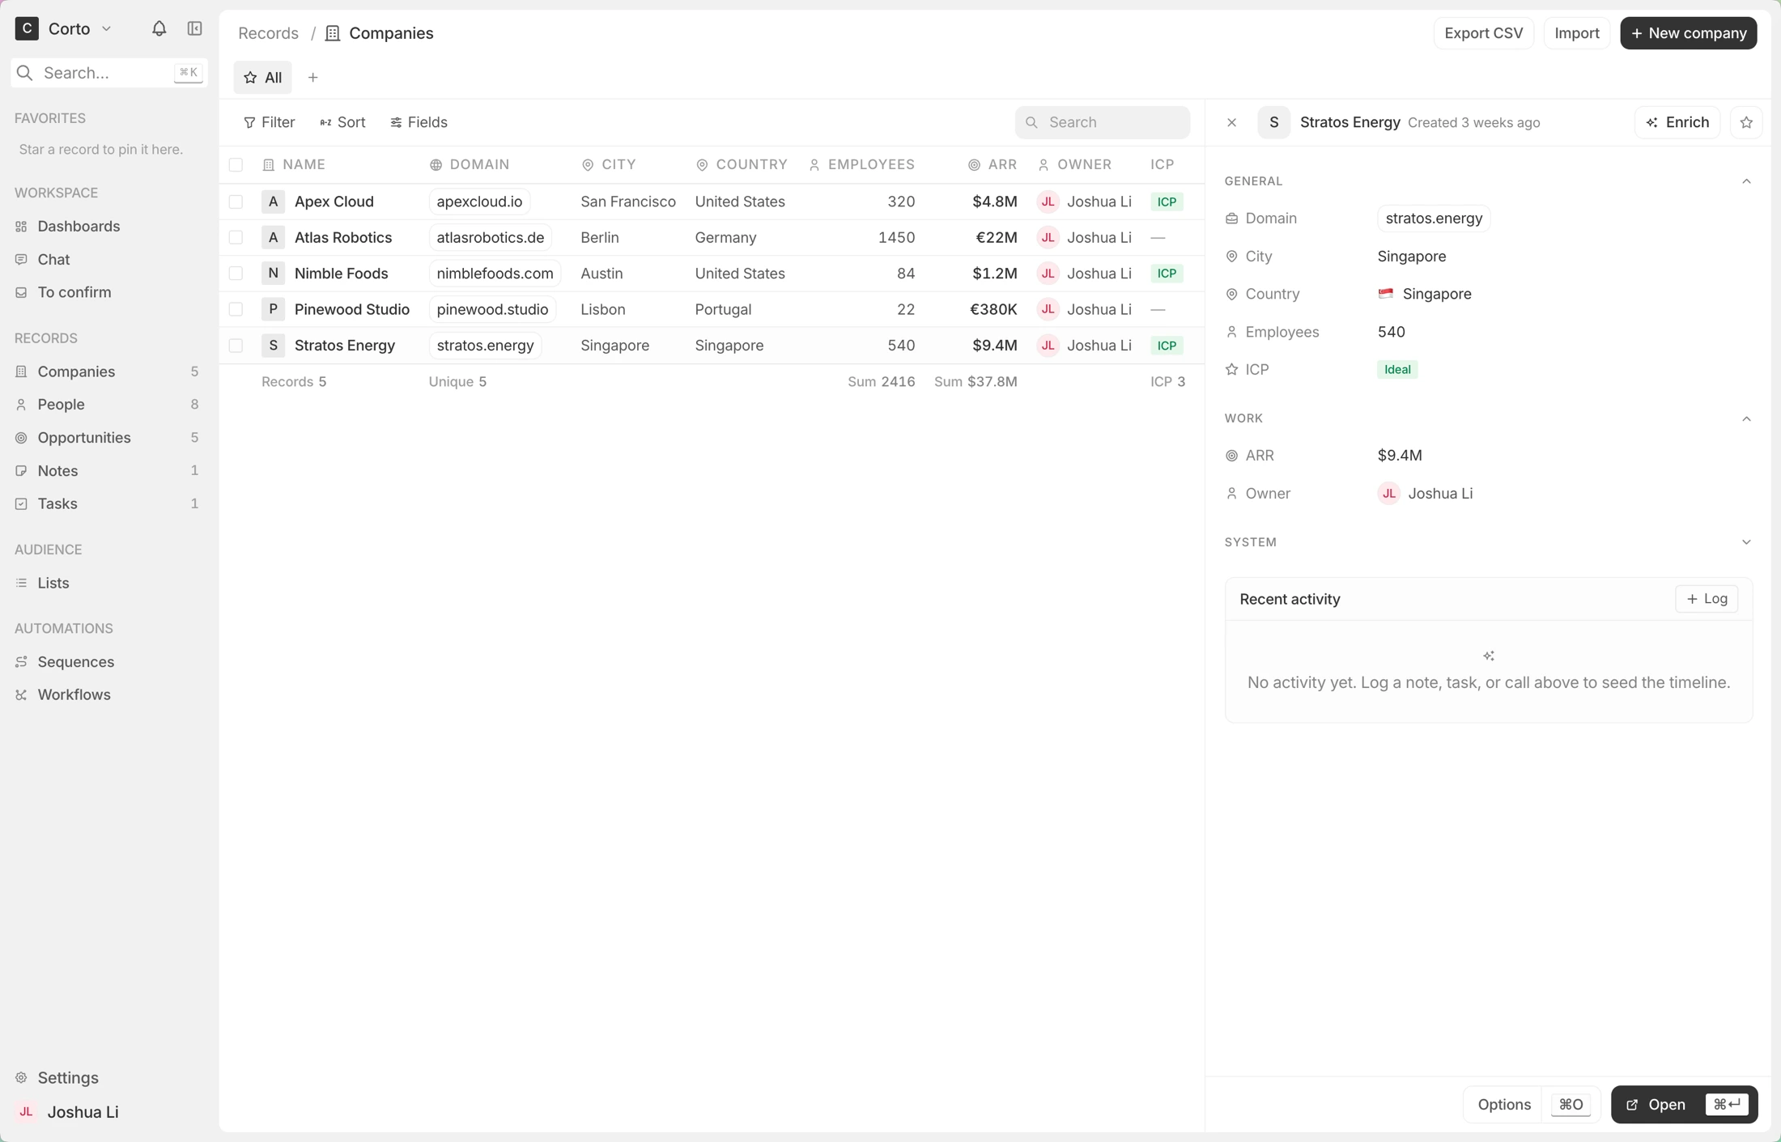Check the Stratos Energy row checkbox
The height and width of the screenshot is (1142, 1781).
click(236, 346)
